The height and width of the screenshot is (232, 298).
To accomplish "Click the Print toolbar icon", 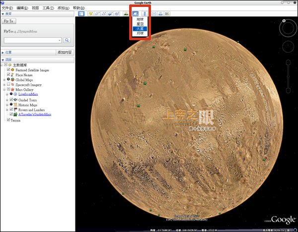I will tap(160, 14).
